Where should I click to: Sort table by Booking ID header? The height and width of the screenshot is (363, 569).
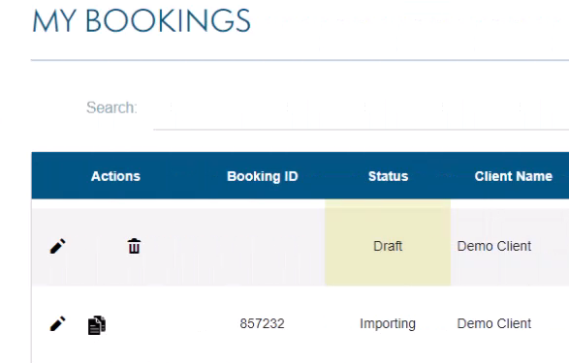(263, 176)
